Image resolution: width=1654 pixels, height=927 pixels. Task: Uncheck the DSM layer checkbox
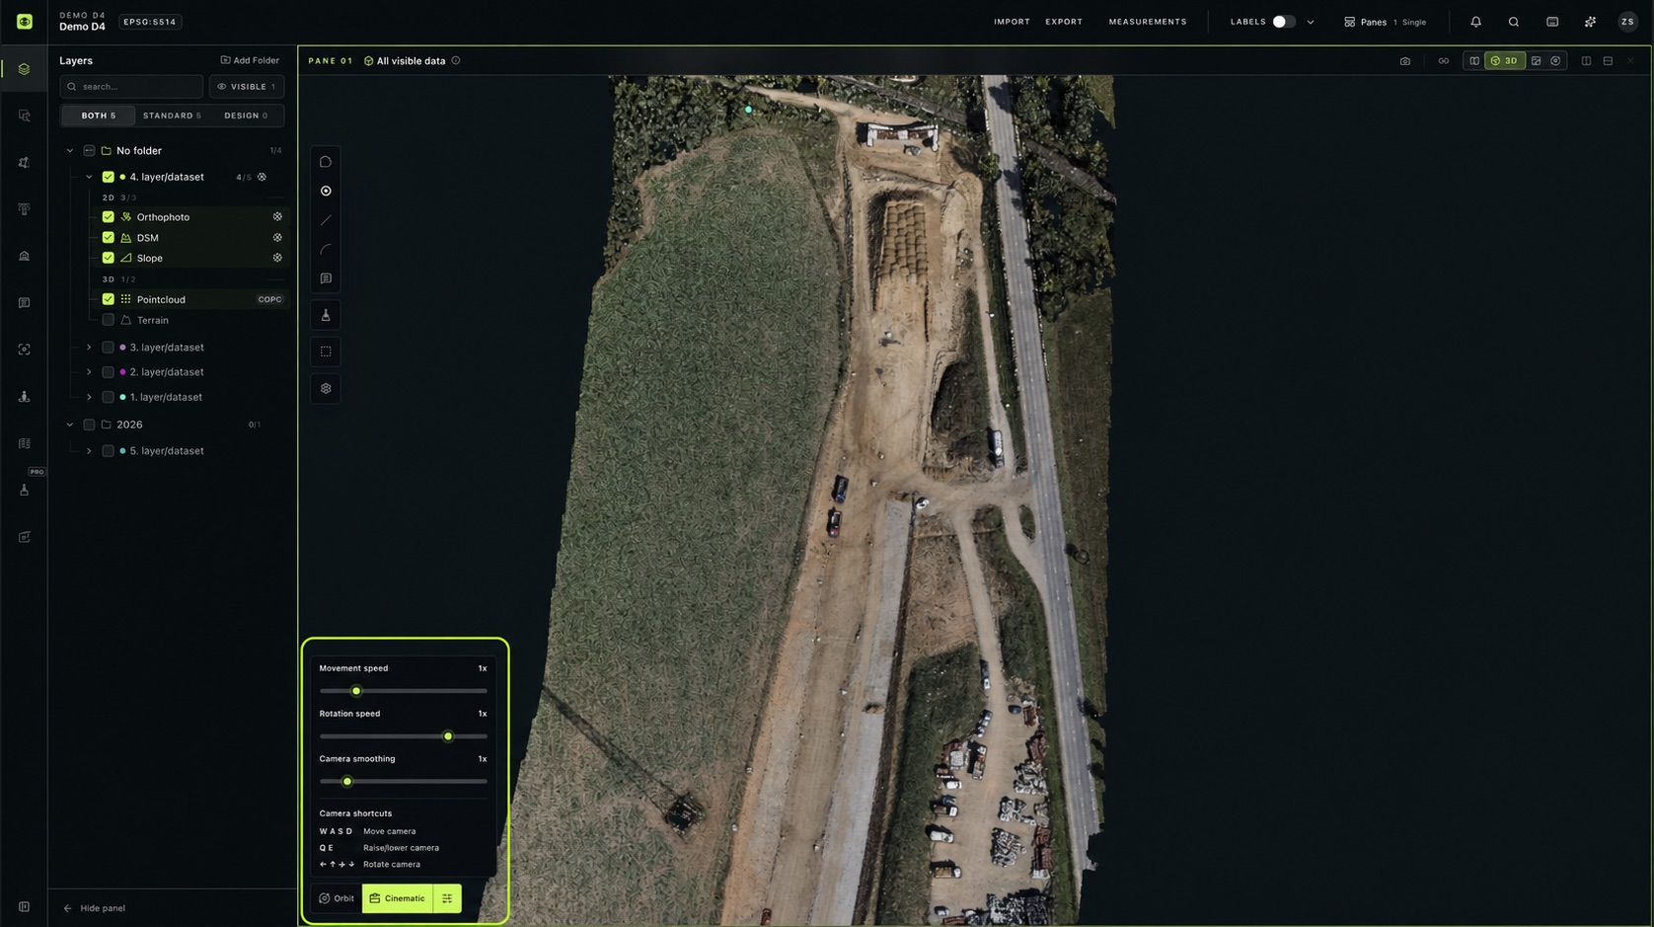(109, 238)
